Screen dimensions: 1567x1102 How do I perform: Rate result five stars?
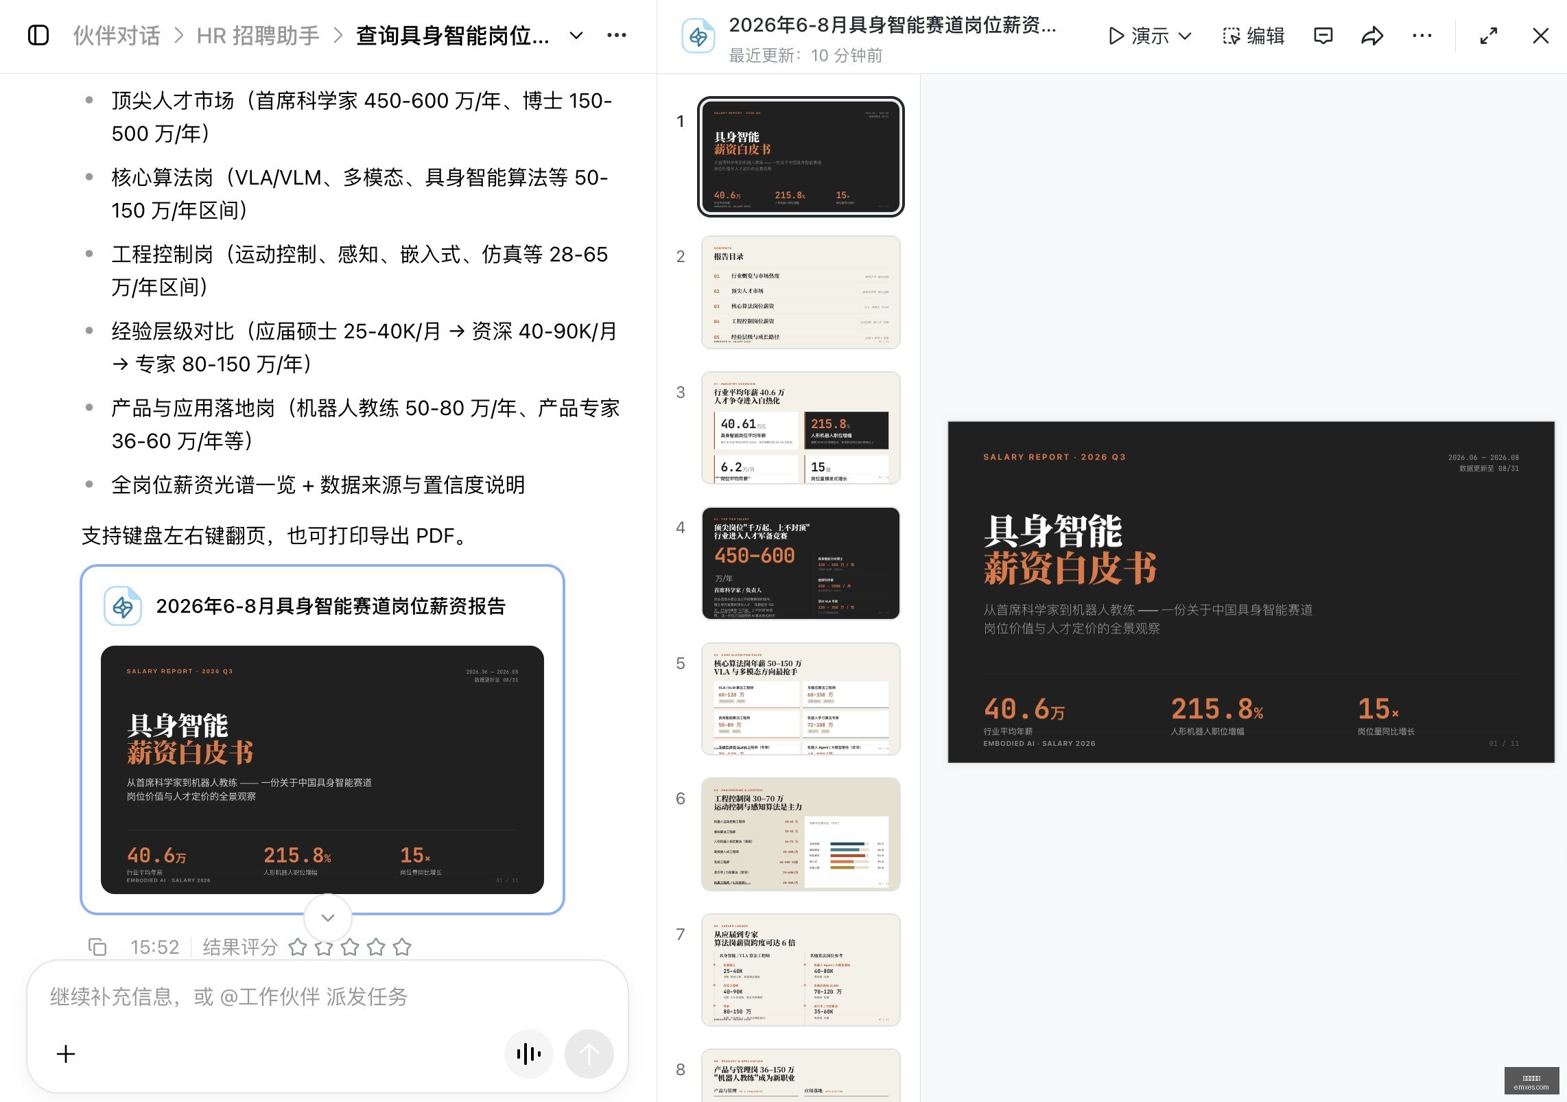tap(402, 948)
